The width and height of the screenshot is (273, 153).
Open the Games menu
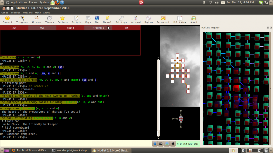coord(5,13)
